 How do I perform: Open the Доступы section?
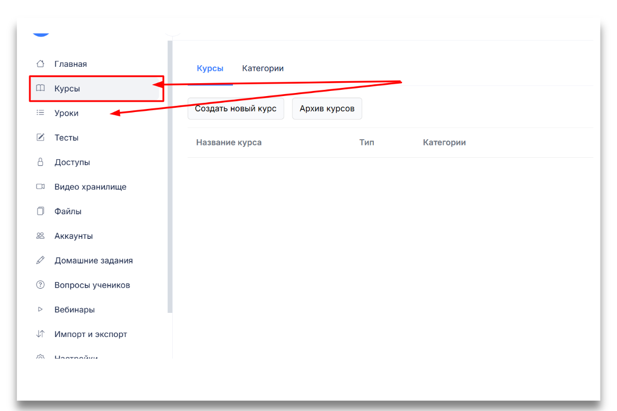[x=72, y=162]
